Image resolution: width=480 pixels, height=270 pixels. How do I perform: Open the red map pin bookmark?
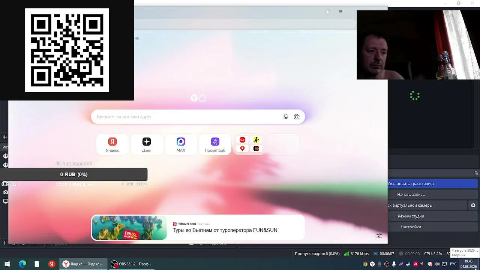click(242, 148)
